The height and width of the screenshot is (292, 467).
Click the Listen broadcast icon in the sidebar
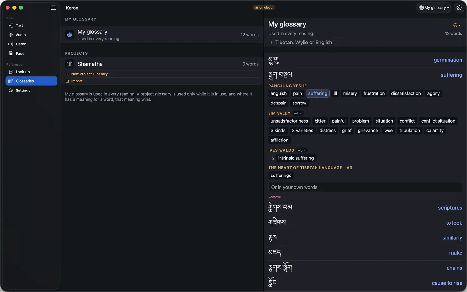click(11, 44)
